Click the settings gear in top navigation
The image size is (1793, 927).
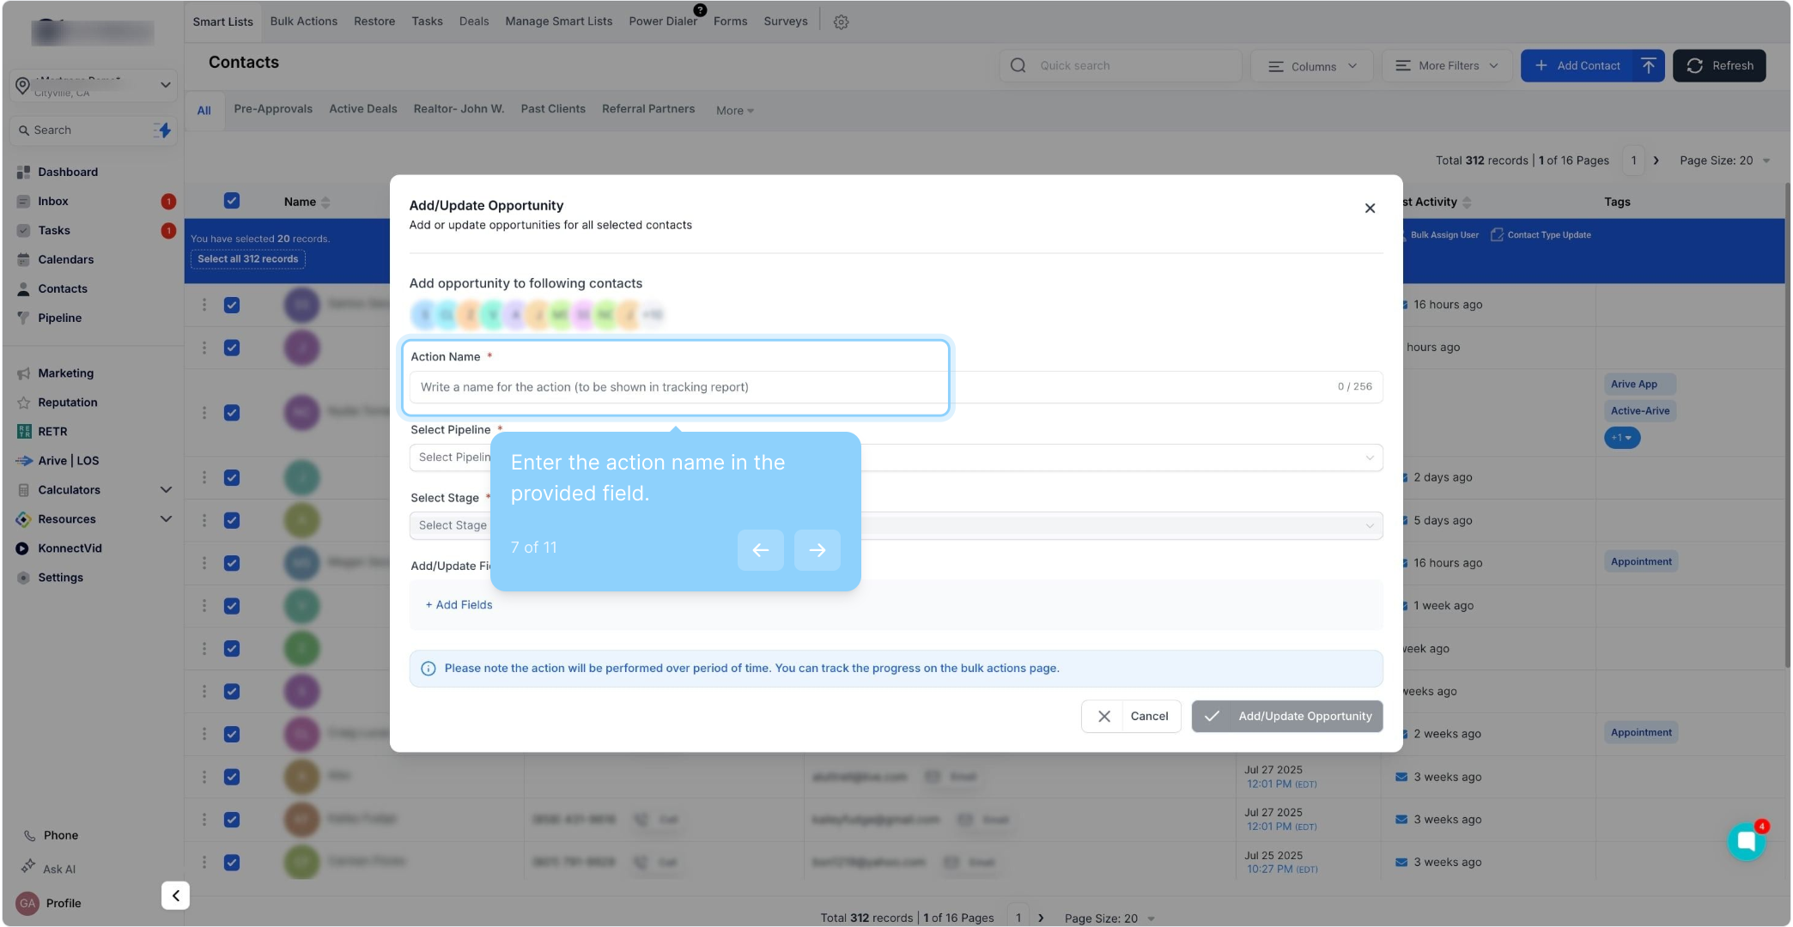tap(841, 22)
